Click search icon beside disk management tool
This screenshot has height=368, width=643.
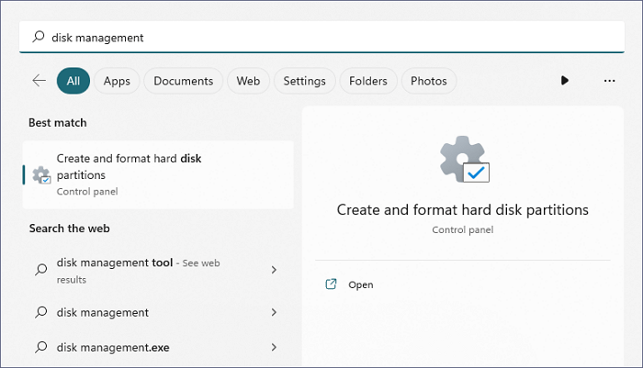(40, 270)
